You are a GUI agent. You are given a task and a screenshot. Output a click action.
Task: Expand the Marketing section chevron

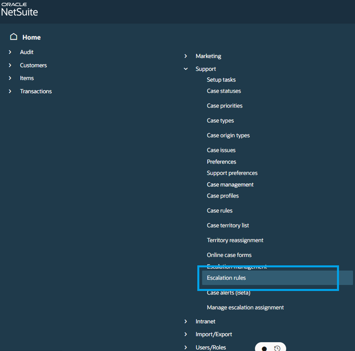[x=186, y=56]
